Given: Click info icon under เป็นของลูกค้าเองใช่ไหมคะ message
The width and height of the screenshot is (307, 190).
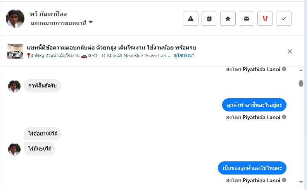Looking at the screenshot, I should pyautogui.click(x=284, y=180).
